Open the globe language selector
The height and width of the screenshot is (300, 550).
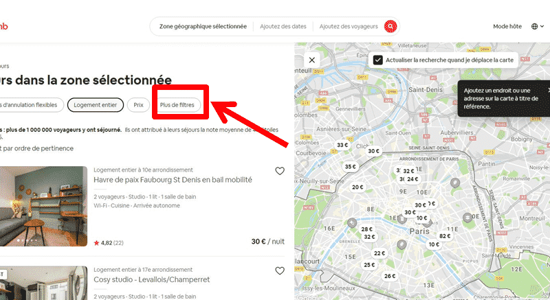point(537,26)
